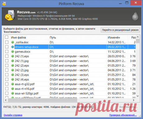Image resolution: width=143 pixels, height=119 pixels.
Task: Select the games.docx file name
Action: 22,52
